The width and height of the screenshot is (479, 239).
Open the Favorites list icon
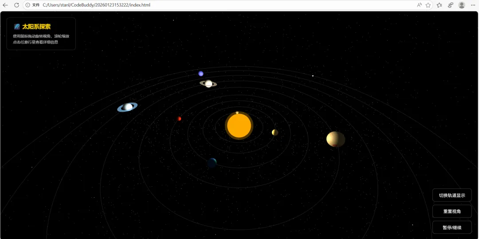tap(440, 5)
